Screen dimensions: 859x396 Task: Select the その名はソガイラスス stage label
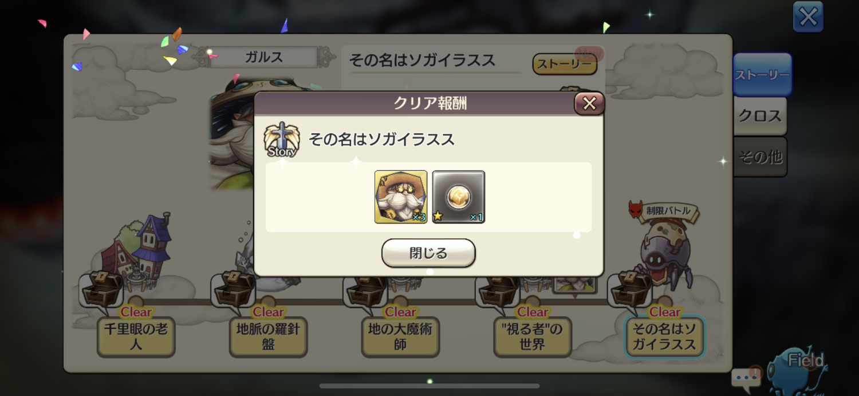click(664, 337)
